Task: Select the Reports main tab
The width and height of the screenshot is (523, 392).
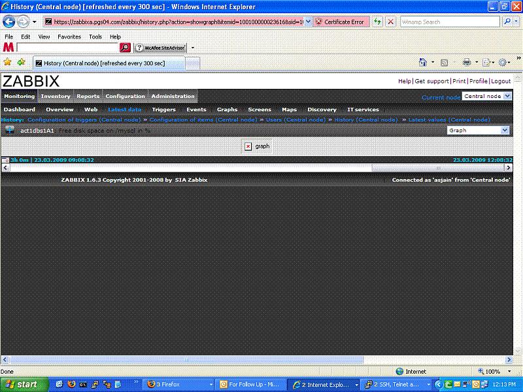Action: (x=88, y=96)
